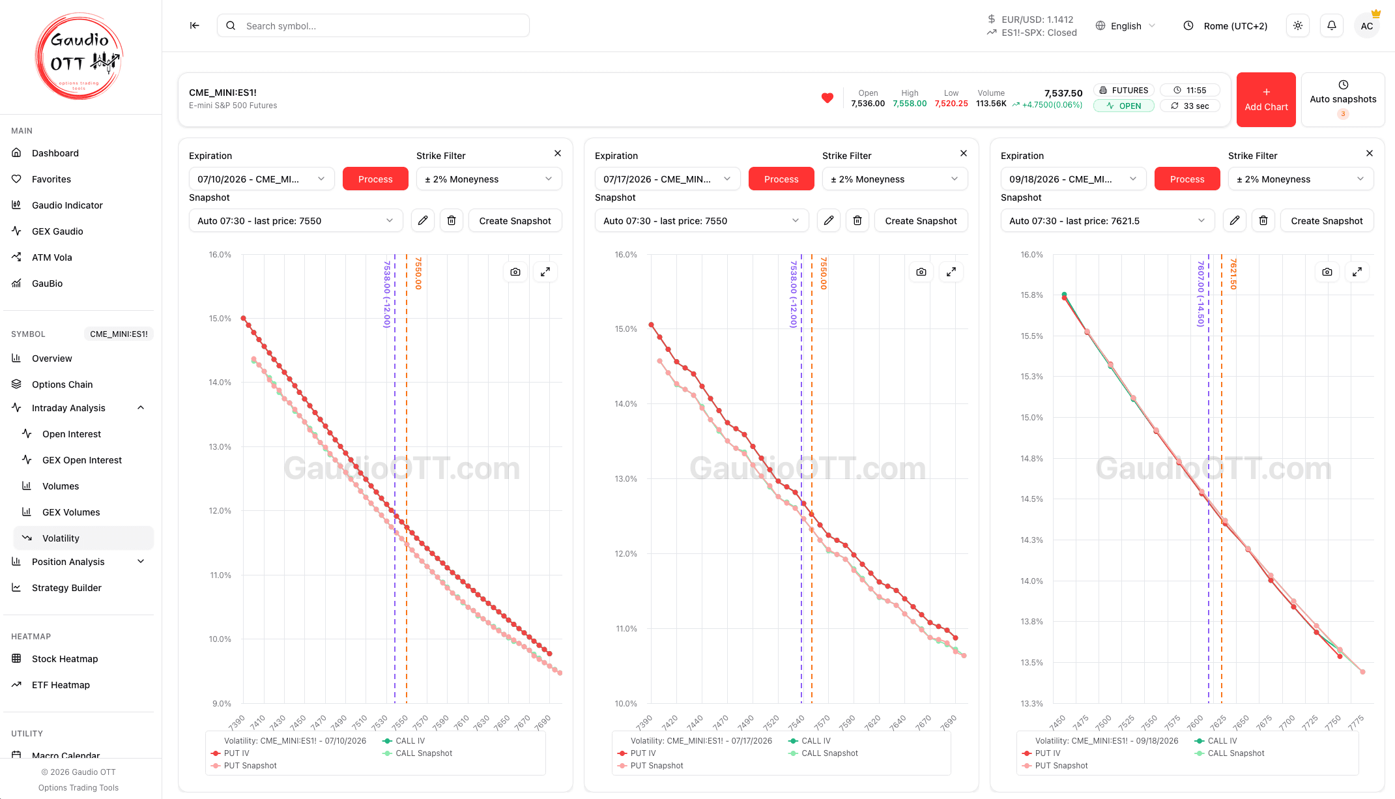Click Process in the 09/18/2026 panel
Viewport: 1395px width, 799px height.
[x=1186, y=179]
